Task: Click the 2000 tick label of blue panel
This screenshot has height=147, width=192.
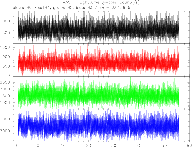Action: 5,131
